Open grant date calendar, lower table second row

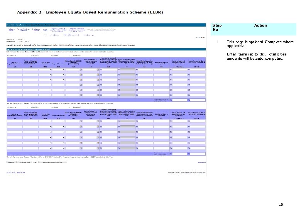[81, 126]
